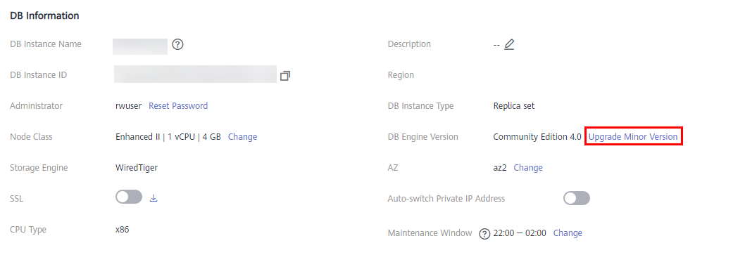Image resolution: width=745 pixels, height=255 pixels.
Task: Change the AZ from az2
Action: click(528, 167)
